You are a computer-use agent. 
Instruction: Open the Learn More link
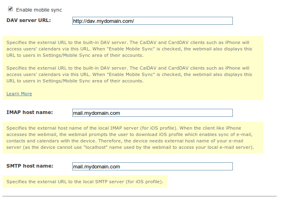click(x=19, y=94)
